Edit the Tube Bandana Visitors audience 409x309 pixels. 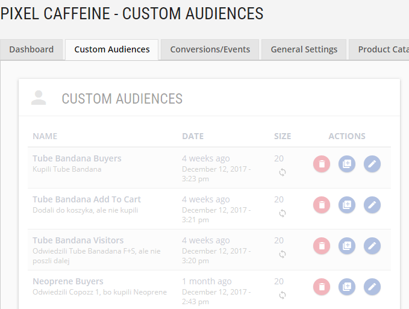point(372,246)
